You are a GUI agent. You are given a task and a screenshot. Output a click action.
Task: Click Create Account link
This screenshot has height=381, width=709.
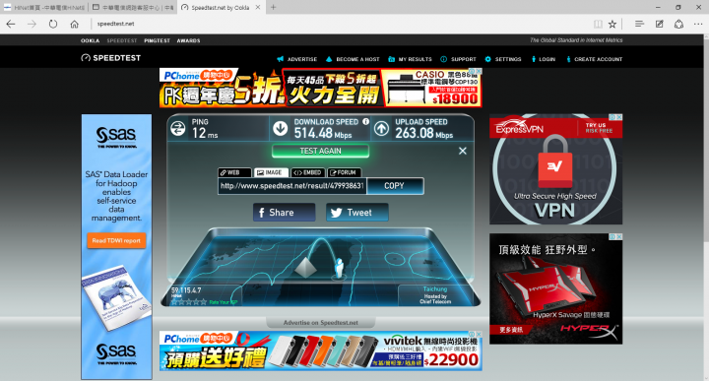tap(594, 59)
